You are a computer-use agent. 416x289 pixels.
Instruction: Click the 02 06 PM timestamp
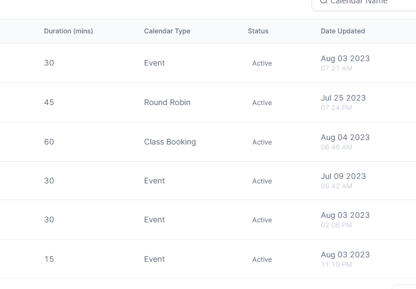tap(336, 225)
